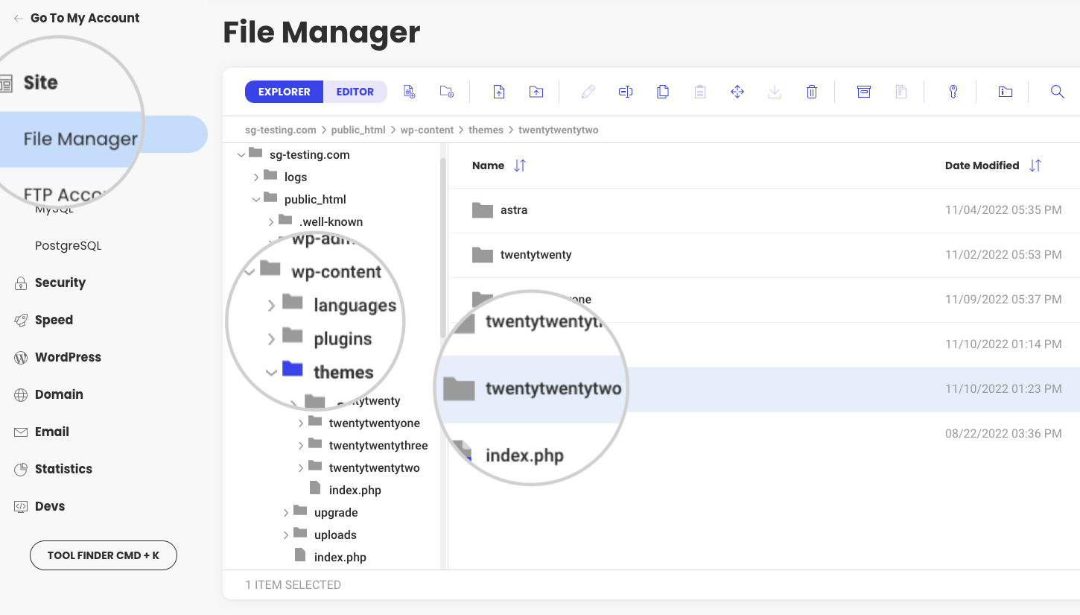Click the copy icon in the toolbar
The height and width of the screenshot is (615, 1080).
tap(663, 92)
